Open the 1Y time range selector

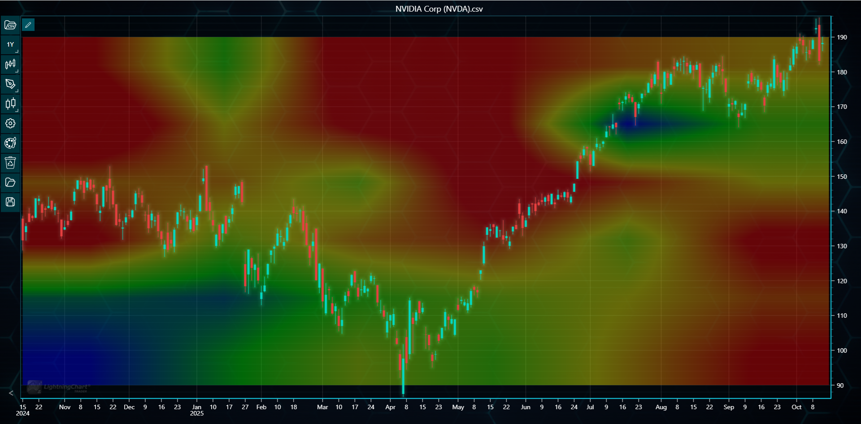[x=10, y=45]
